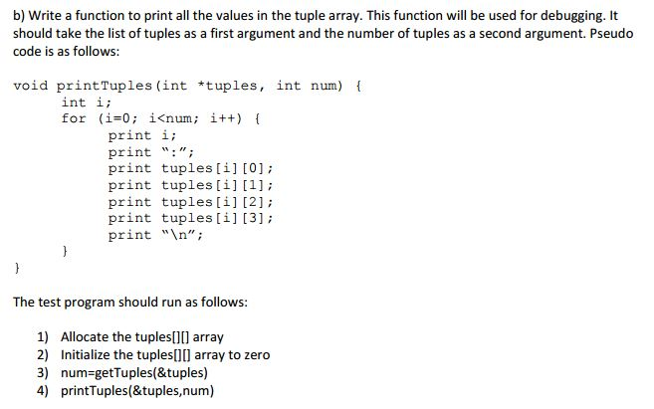654x409 pixels.
Task: Click 'print tuples[i][0];' line
Action: (x=190, y=168)
